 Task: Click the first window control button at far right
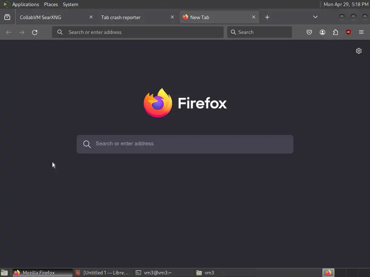342,17
